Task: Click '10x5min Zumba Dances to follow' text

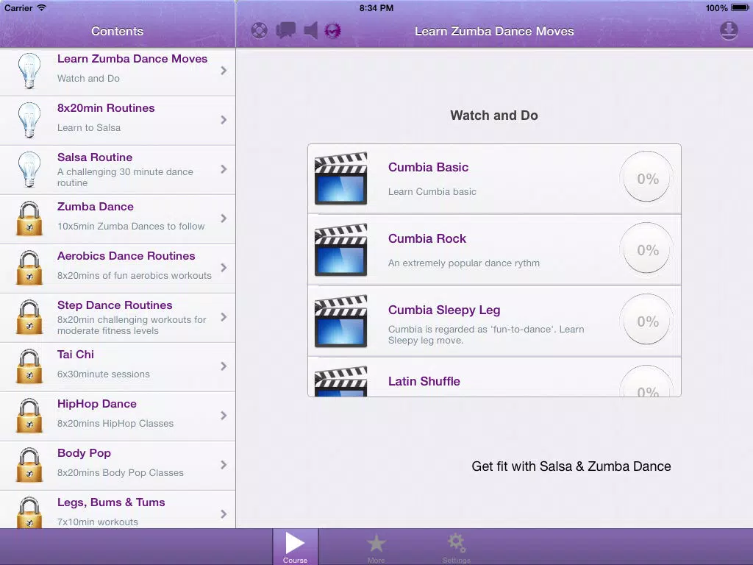Action: coord(131,227)
